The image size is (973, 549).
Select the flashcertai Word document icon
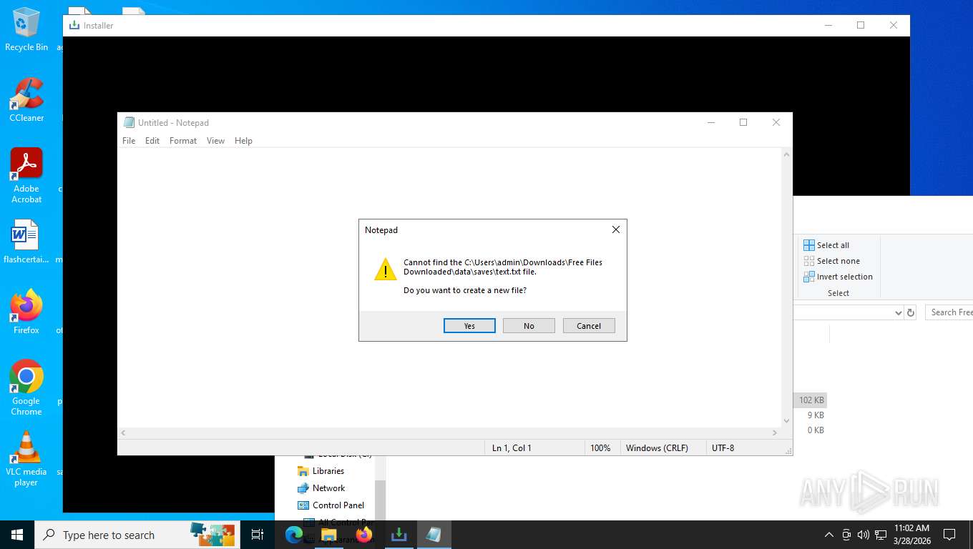26,242
